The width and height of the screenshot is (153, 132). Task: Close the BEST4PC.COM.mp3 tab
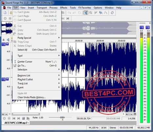click(x=29, y=123)
